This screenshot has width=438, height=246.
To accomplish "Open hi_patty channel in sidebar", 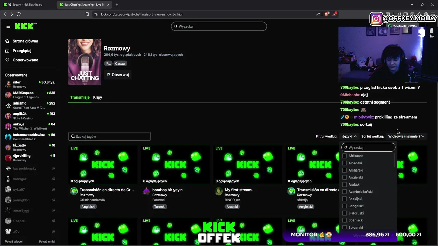I will (x=30, y=147).
